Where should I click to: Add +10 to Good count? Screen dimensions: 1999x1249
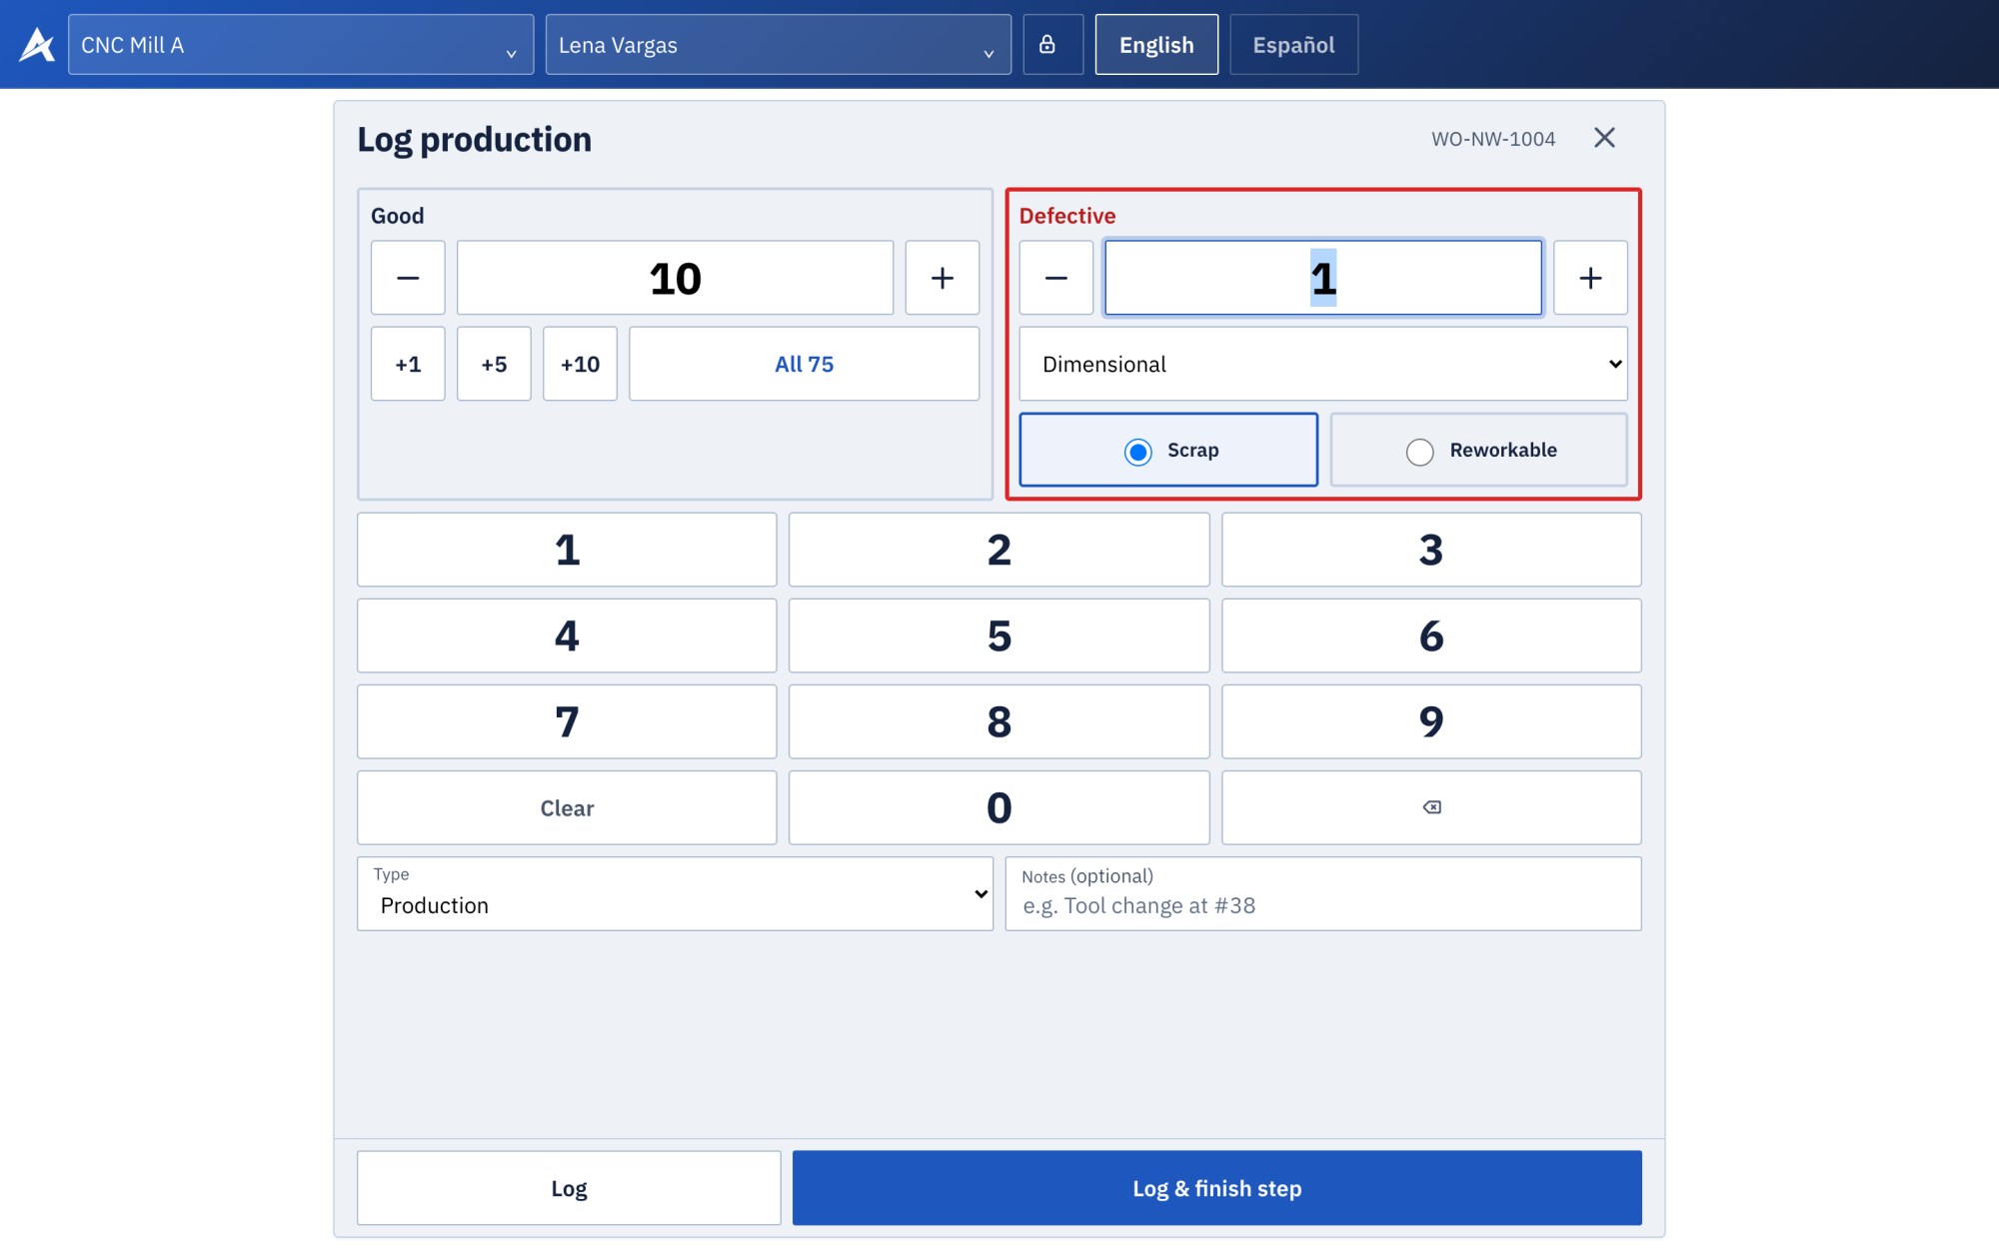tap(580, 365)
